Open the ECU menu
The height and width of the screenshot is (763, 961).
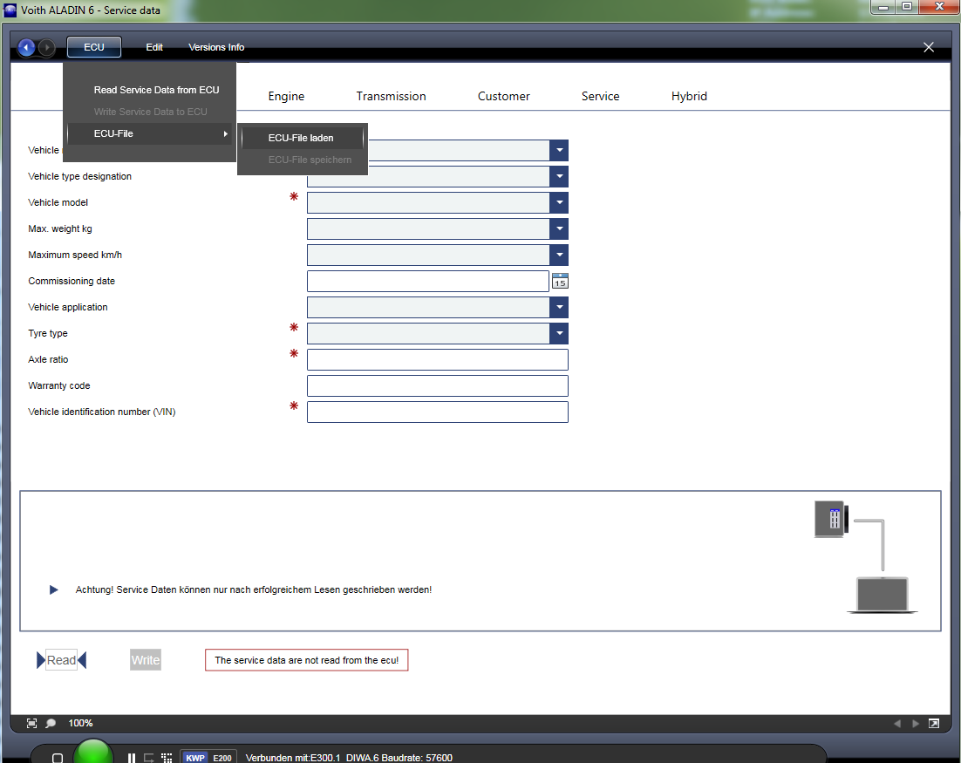coord(94,47)
